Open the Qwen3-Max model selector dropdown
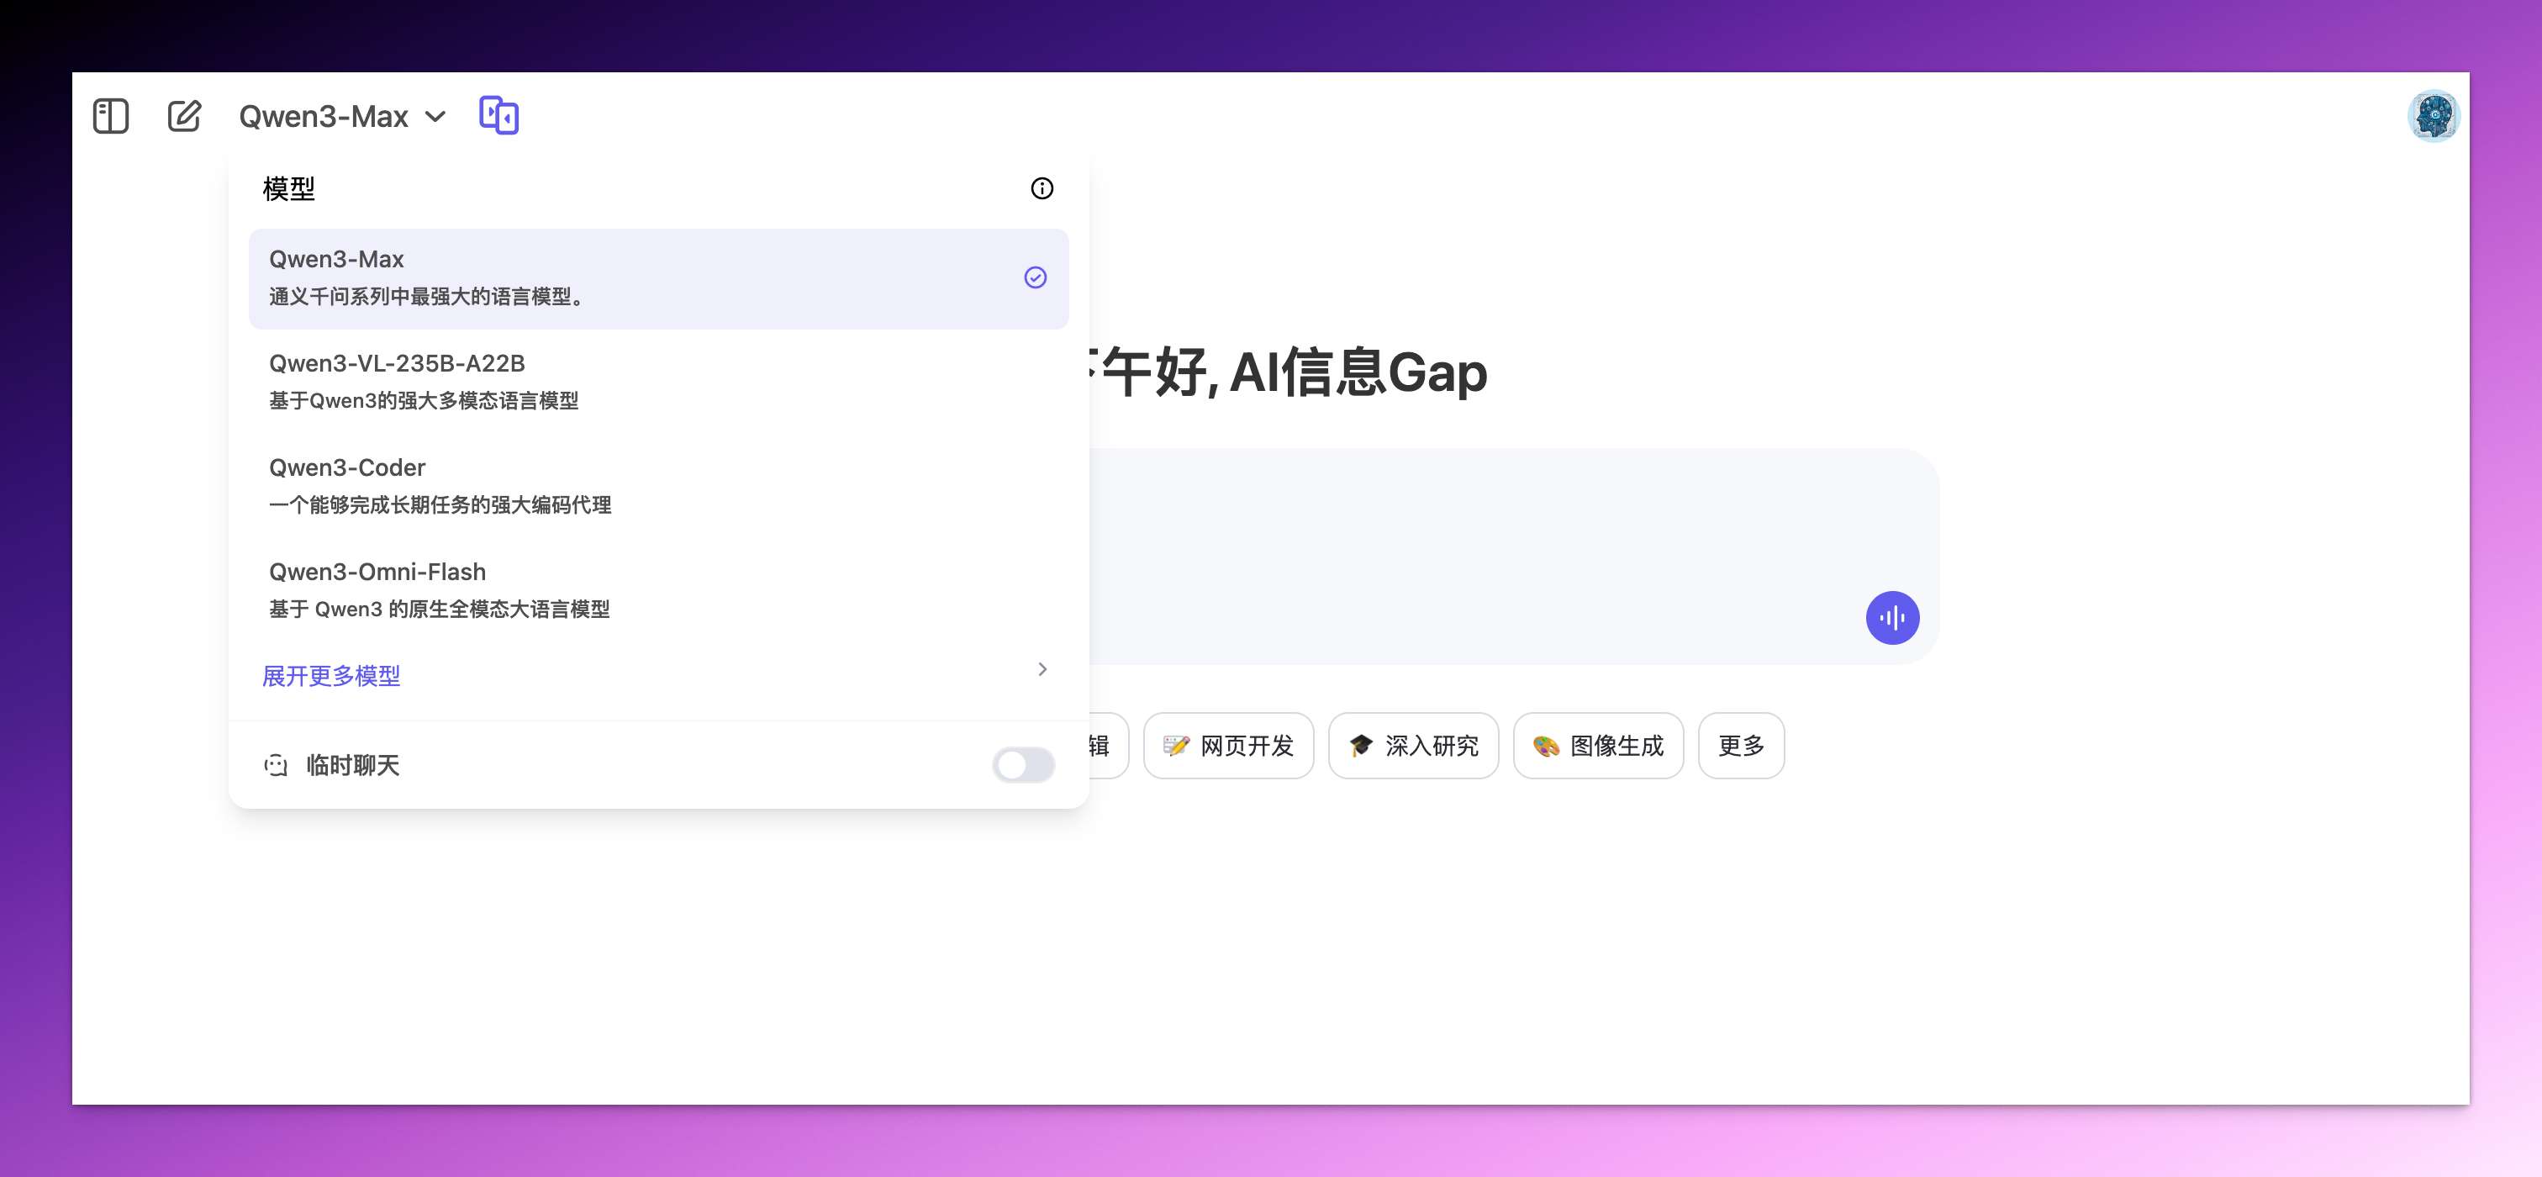 (x=341, y=116)
